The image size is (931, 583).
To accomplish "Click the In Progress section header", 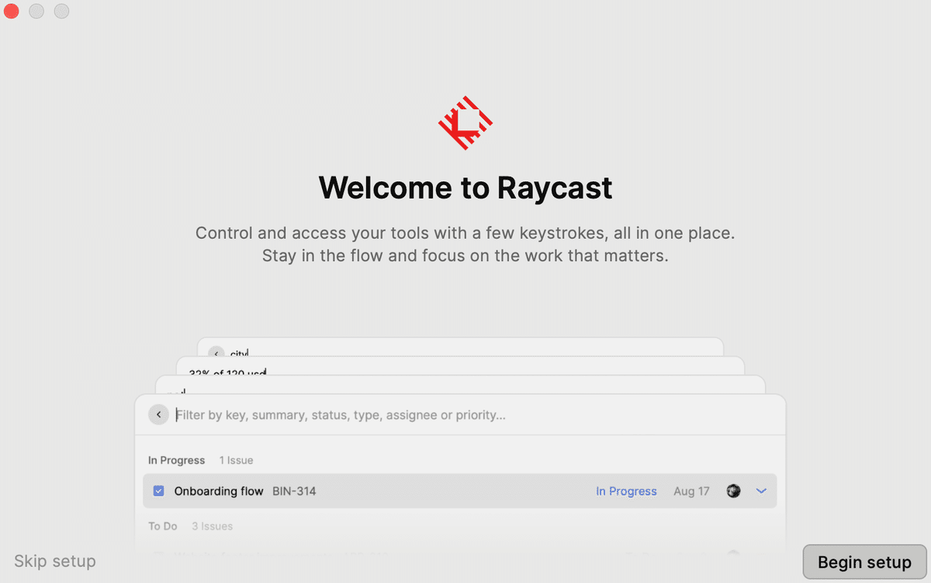I will [x=176, y=461].
